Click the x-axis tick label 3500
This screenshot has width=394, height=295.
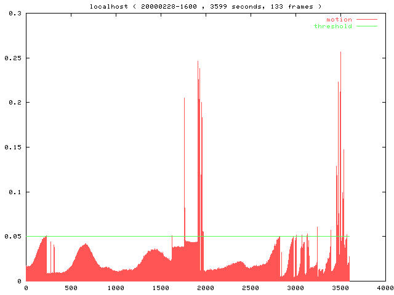pos(340,288)
